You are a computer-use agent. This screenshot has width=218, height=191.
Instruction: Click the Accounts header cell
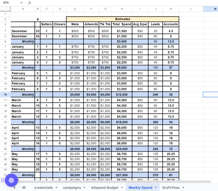pyautogui.click(x=171, y=24)
